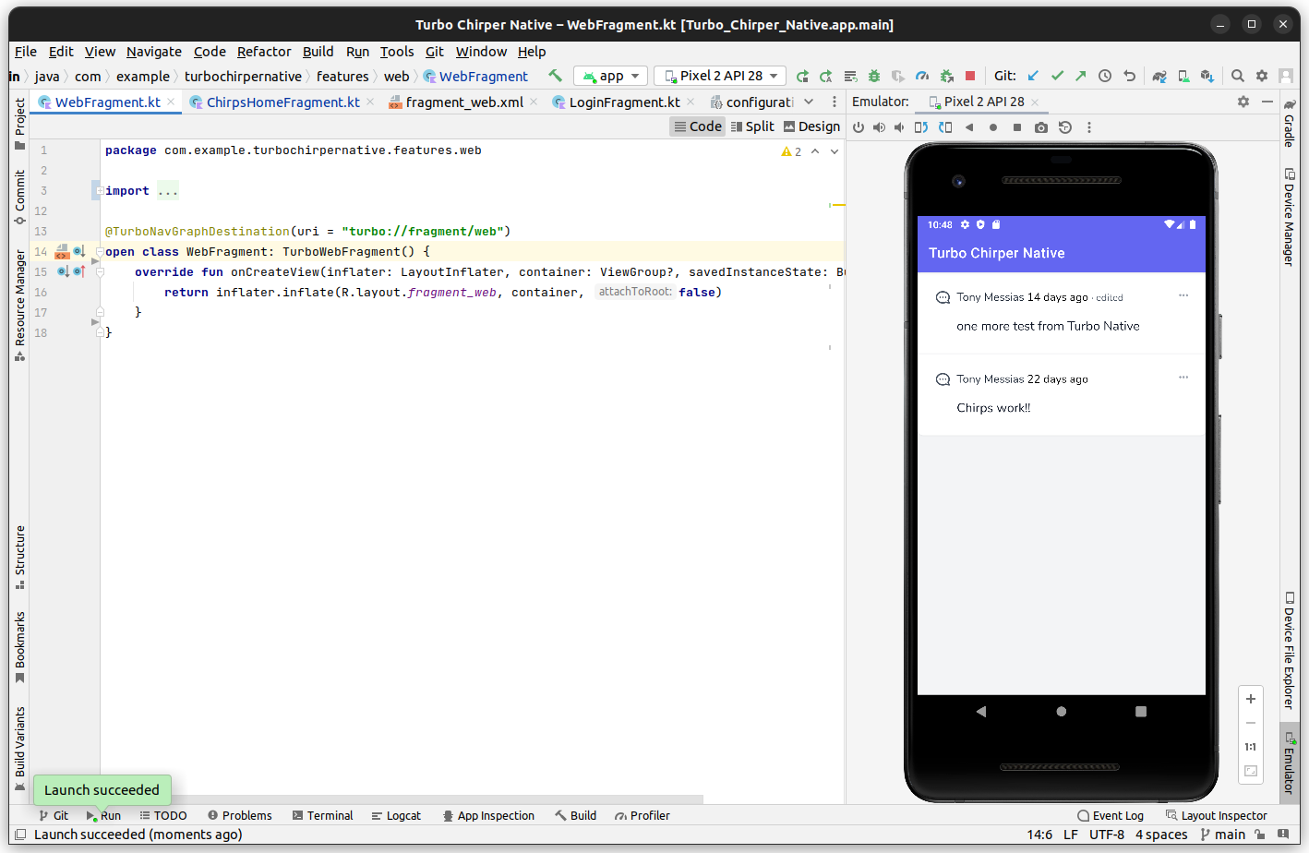Sync Project with Gradle Files icon
Image resolution: width=1309 pixels, height=853 pixels.
(x=1159, y=76)
